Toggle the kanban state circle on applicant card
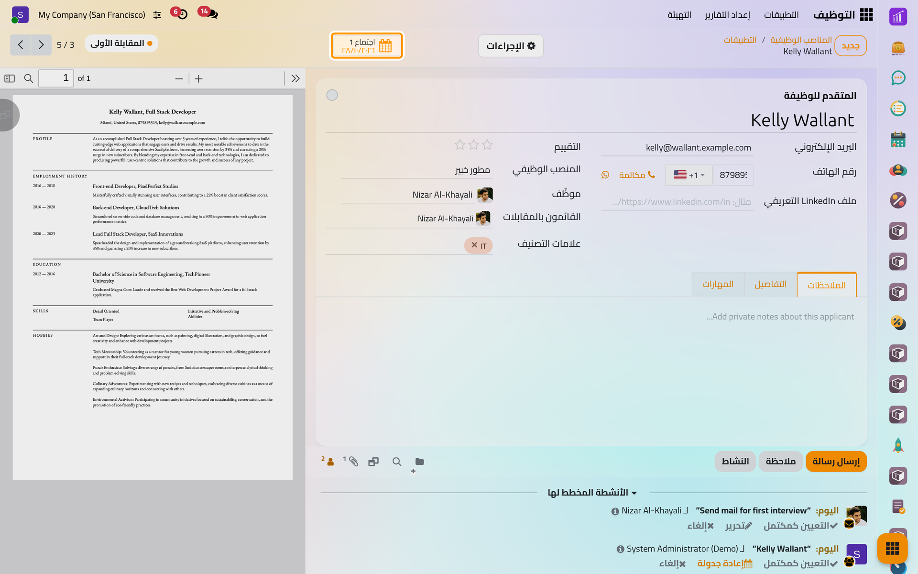 tap(332, 95)
